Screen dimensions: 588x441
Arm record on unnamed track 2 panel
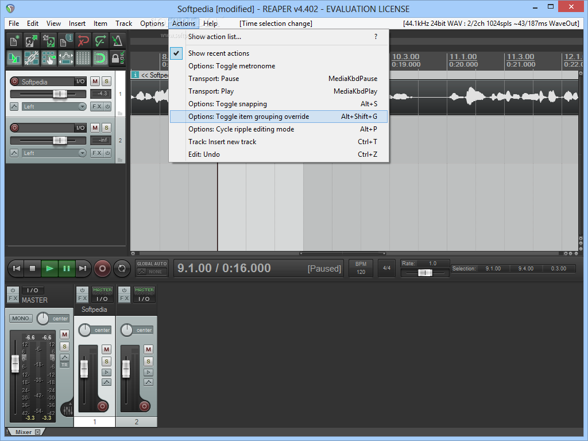pos(14,128)
